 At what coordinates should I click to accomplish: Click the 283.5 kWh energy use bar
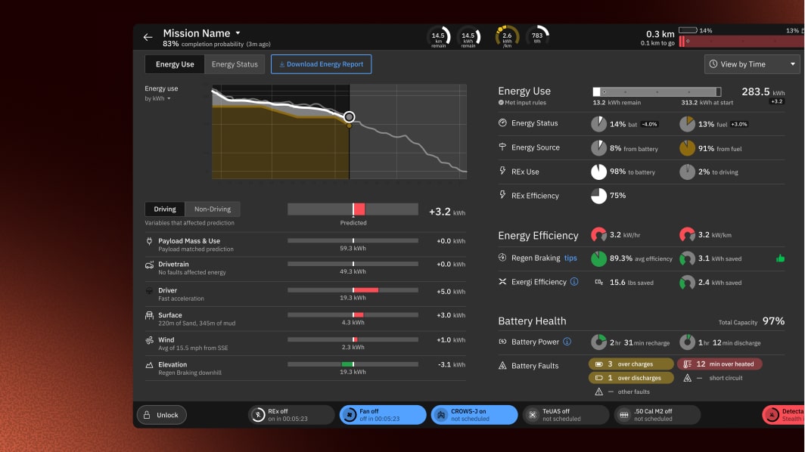point(657,92)
